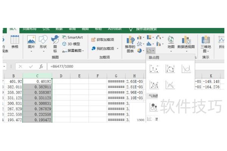Select column E header
Viewport: 227px width, 151px height.
(x=79, y=76)
